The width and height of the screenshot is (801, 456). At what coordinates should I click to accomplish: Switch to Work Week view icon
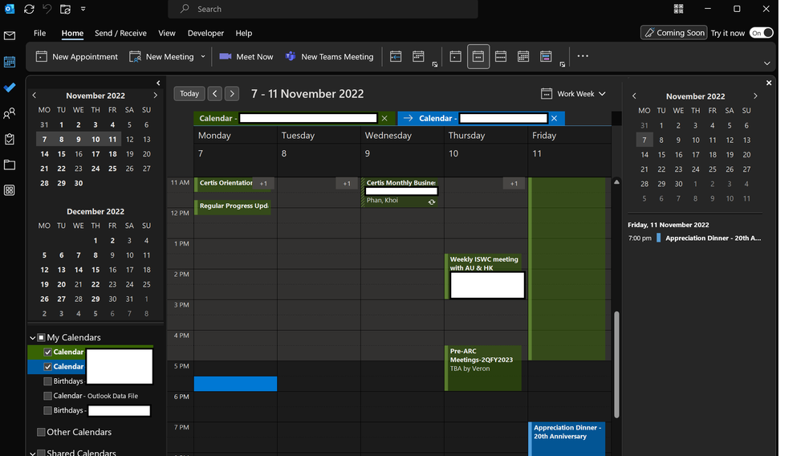(478, 57)
